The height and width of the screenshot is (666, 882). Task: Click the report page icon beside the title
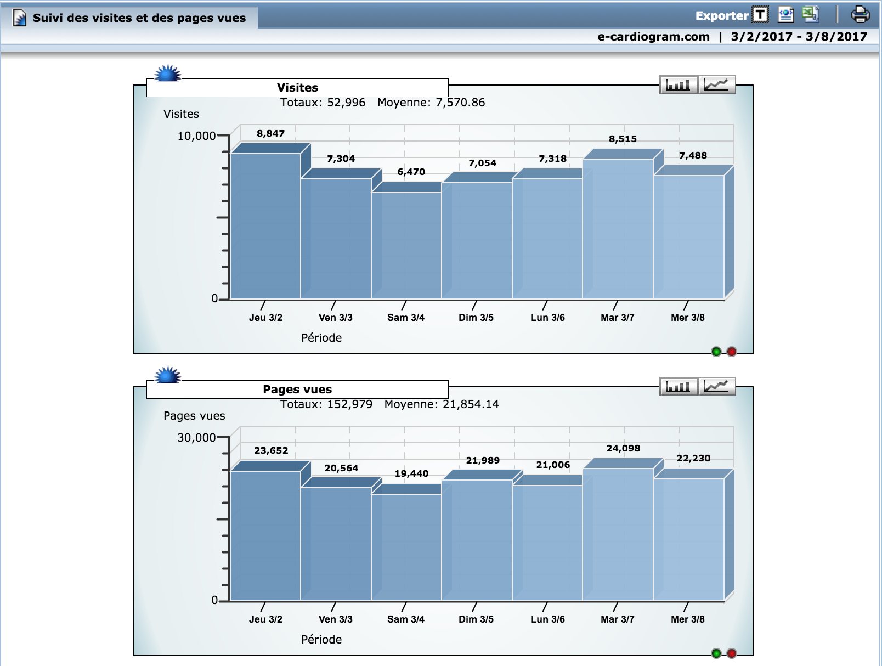click(20, 18)
